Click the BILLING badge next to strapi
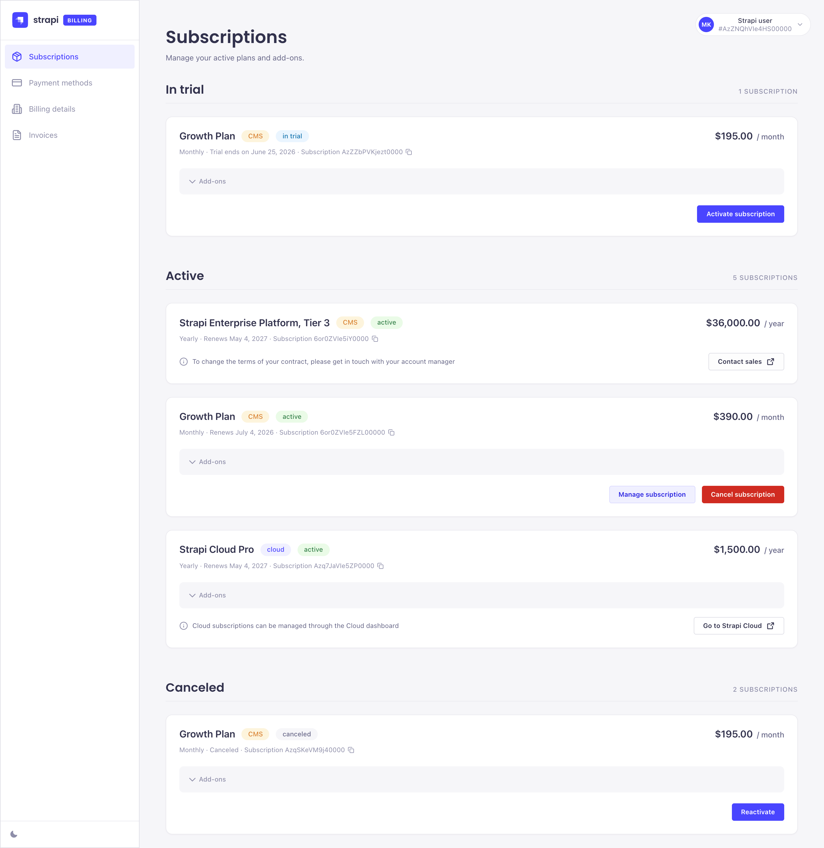Viewport: 824px width, 848px height. click(80, 20)
